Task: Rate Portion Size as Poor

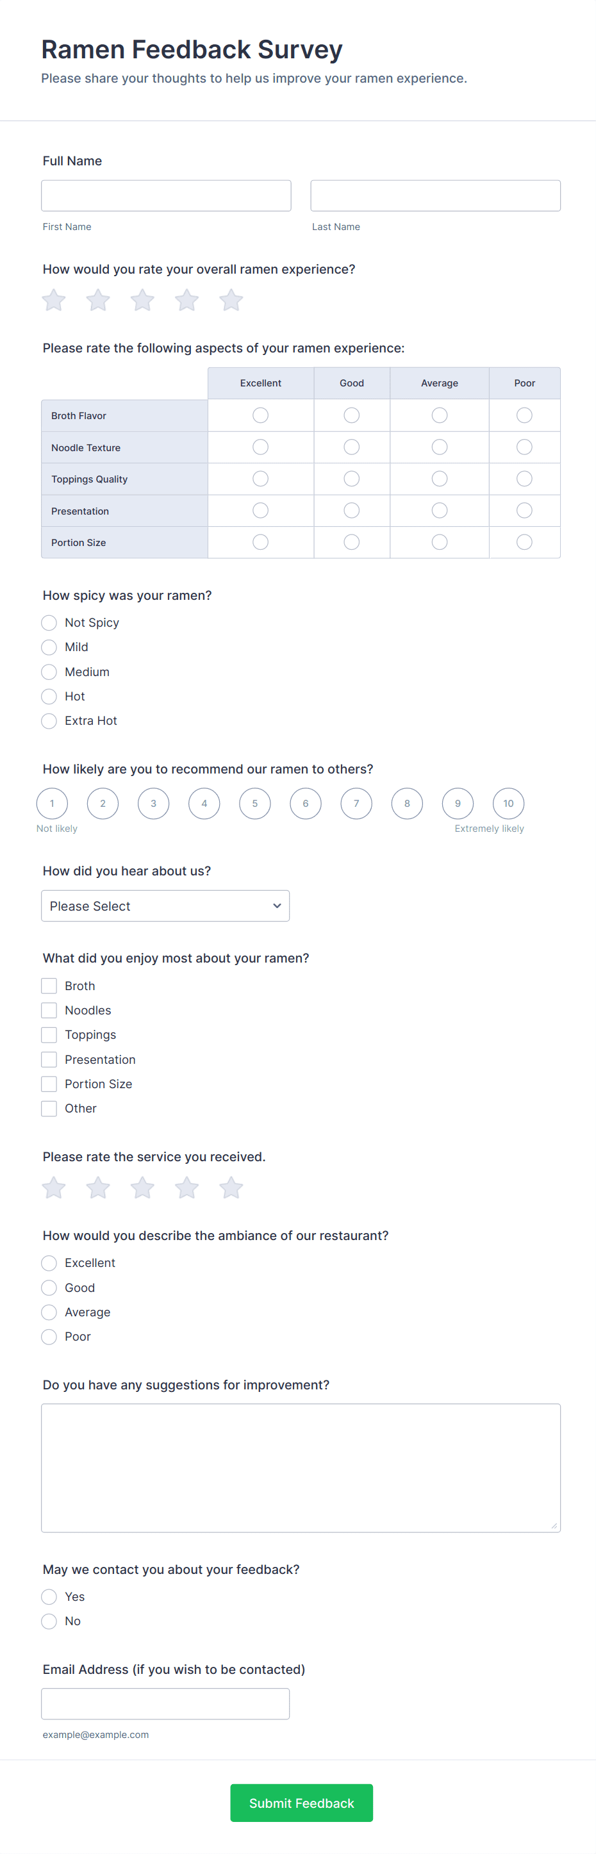Action: 525,542
